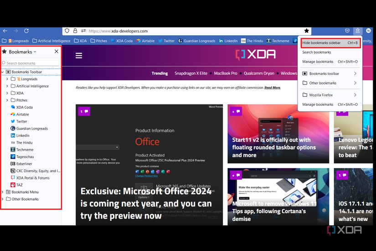The height and width of the screenshot is (251, 376).
Task: Open the tracking protection shield icon
Action: coord(67,31)
